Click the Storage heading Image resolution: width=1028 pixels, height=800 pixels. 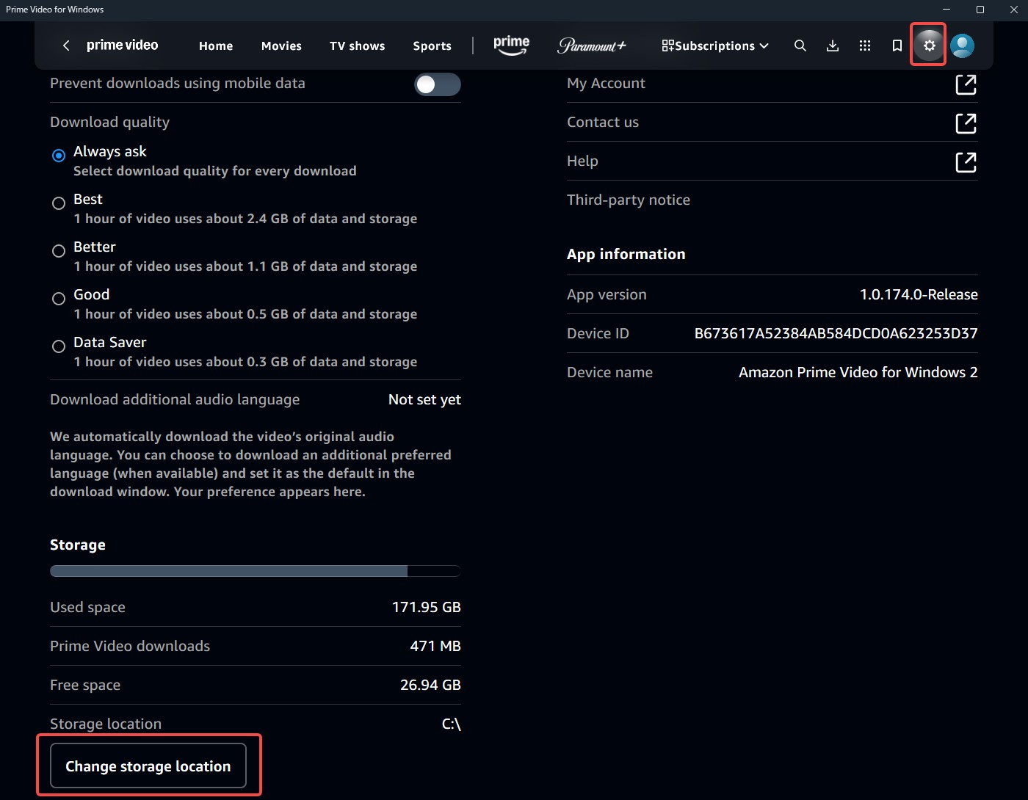[78, 545]
